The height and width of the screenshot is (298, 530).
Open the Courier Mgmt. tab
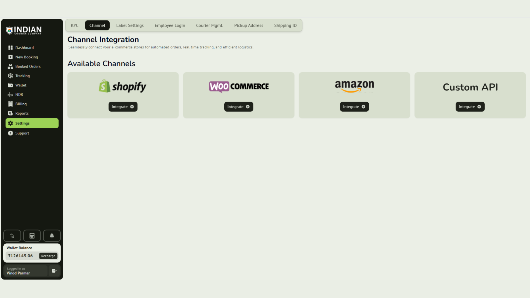coord(210,25)
